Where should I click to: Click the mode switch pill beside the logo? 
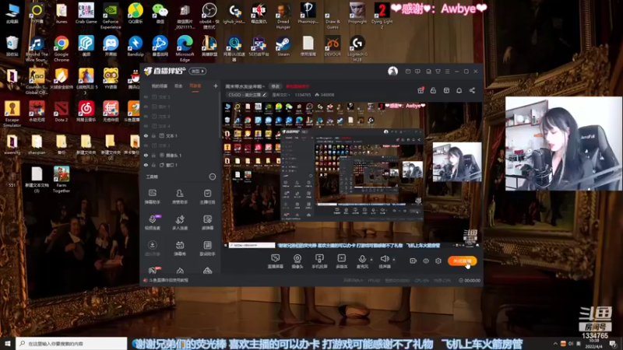198,71
